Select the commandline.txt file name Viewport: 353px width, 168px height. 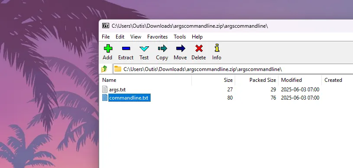coord(129,98)
